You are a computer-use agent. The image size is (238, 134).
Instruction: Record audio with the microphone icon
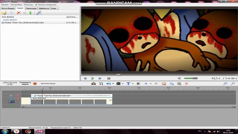(39, 13)
